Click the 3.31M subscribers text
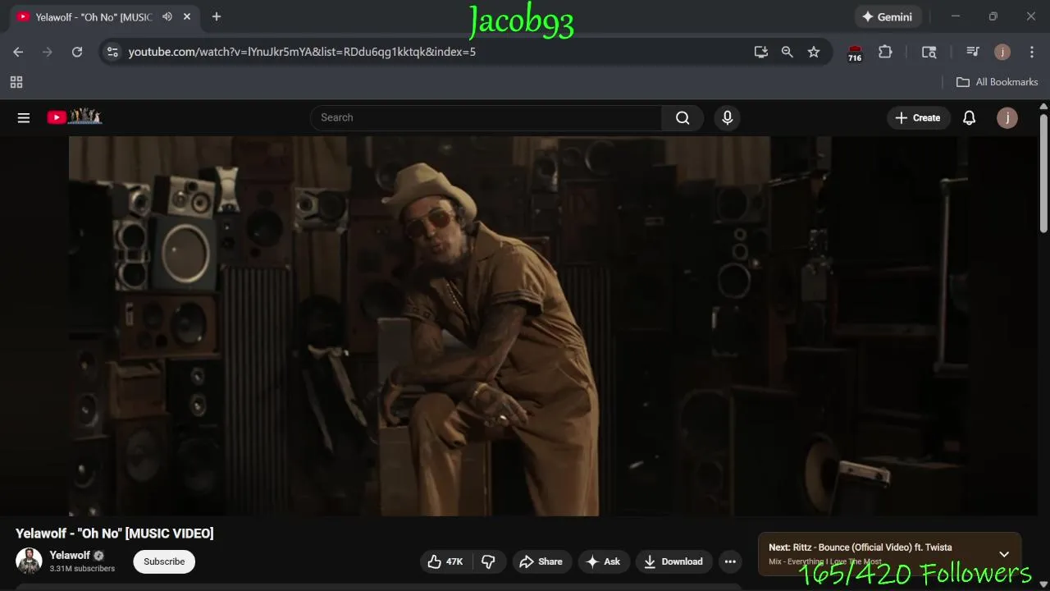Screen dimensions: 1050x591 (82, 569)
